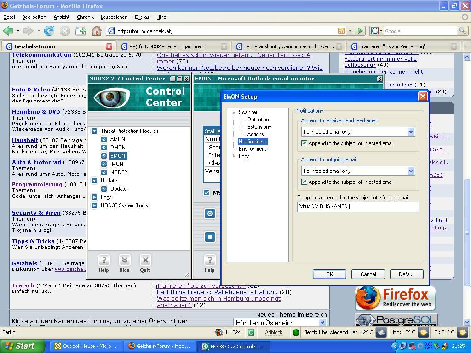Open the Telekommunikation forum link
This screenshot has height=353, width=471.
pyautogui.click(x=41, y=55)
